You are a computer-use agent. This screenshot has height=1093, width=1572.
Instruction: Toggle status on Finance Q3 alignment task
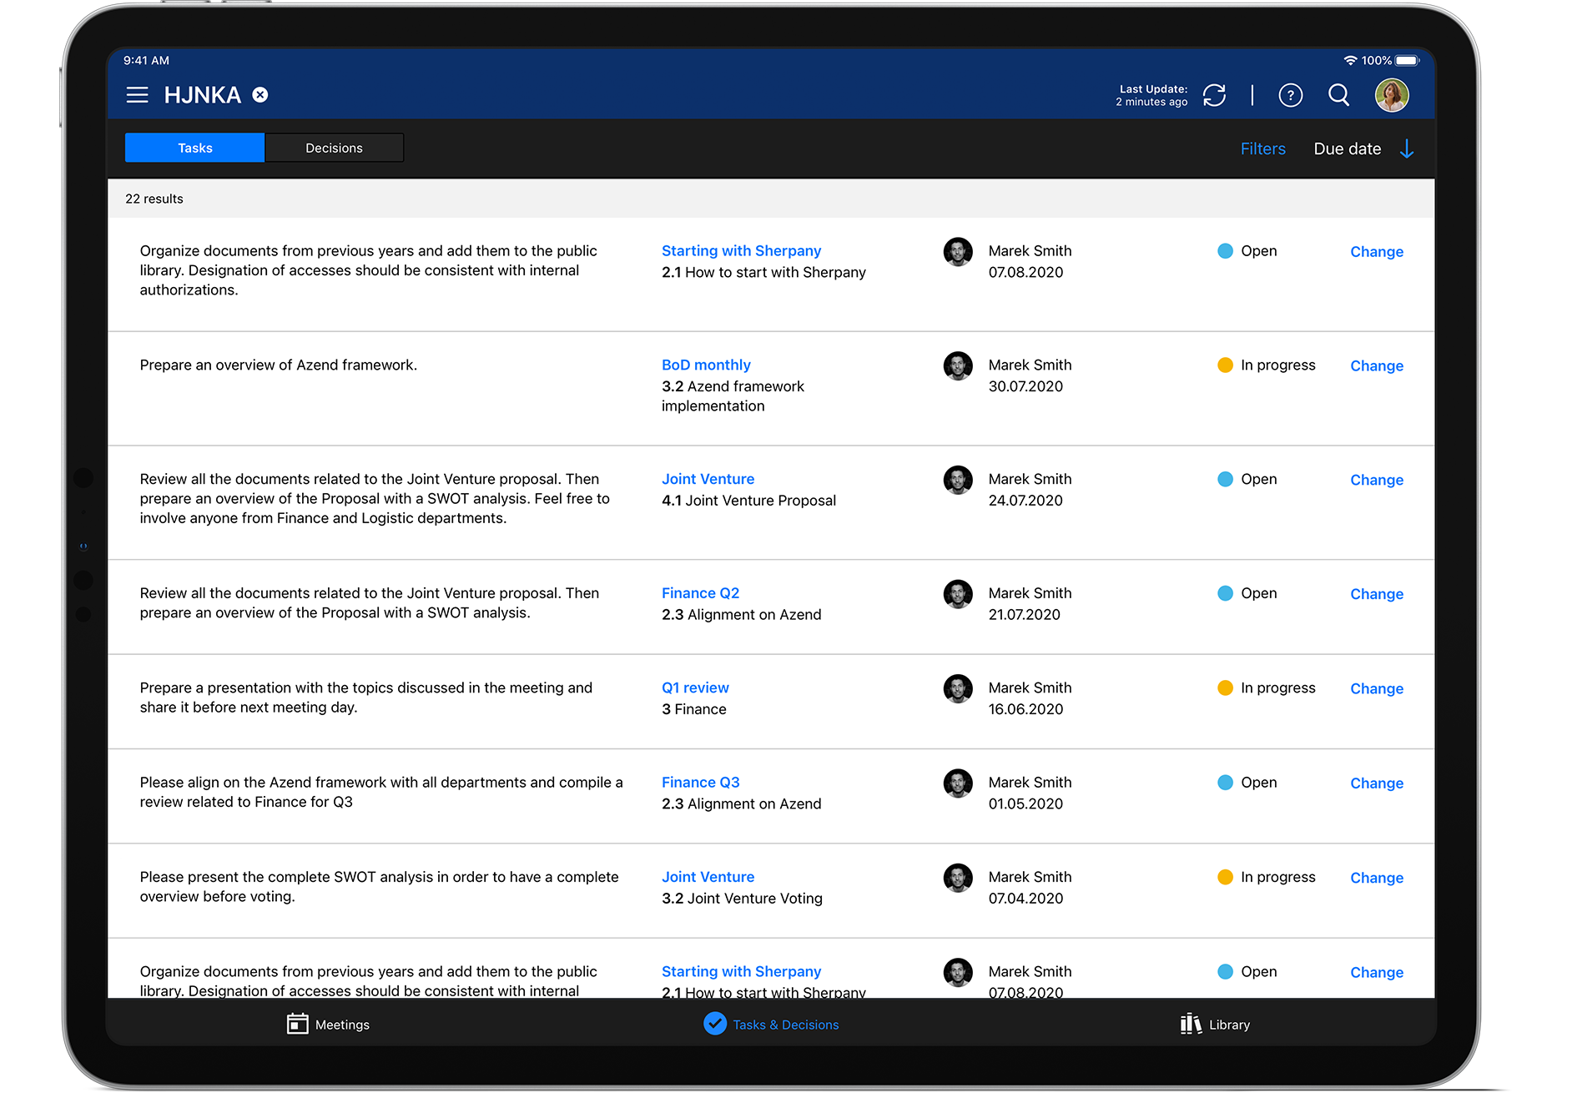pos(1225,783)
